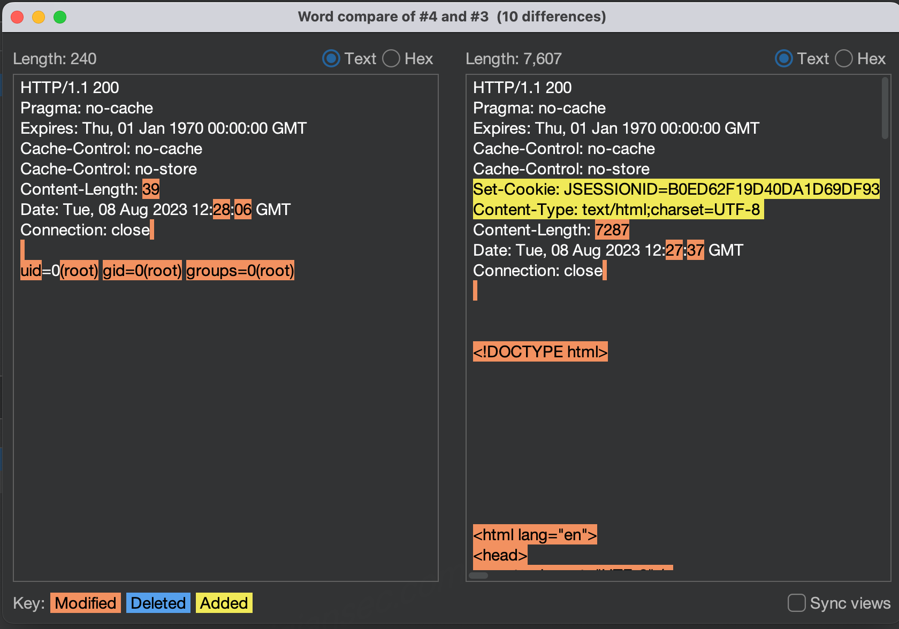Click the <head> line in right pane
The width and height of the screenshot is (899, 629).
click(x=500, y=555)
